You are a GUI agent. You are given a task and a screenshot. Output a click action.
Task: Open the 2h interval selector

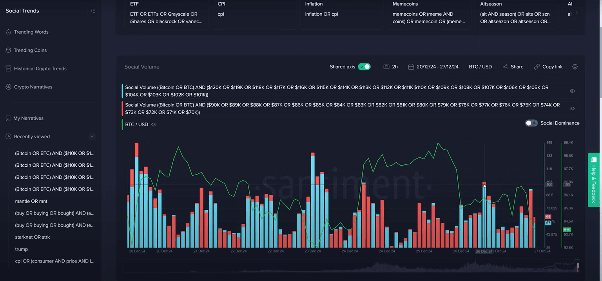tap(391, 67)
